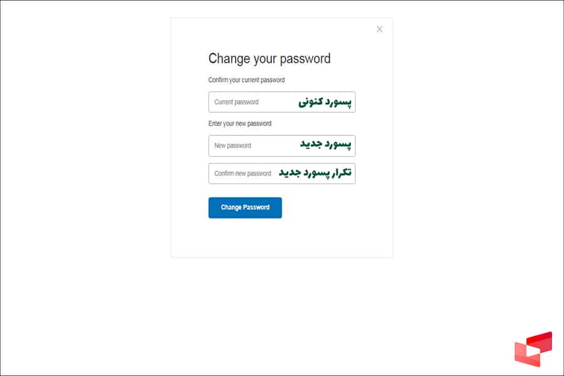Viewport: 564px width, 376px height.
Task: Click the Persian annotation "پسورد کنونی"
Action: 325,102
